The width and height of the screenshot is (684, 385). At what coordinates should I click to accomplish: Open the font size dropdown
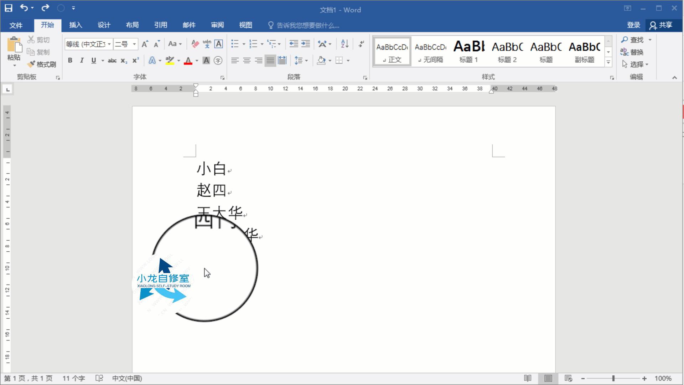click(135, 44)
